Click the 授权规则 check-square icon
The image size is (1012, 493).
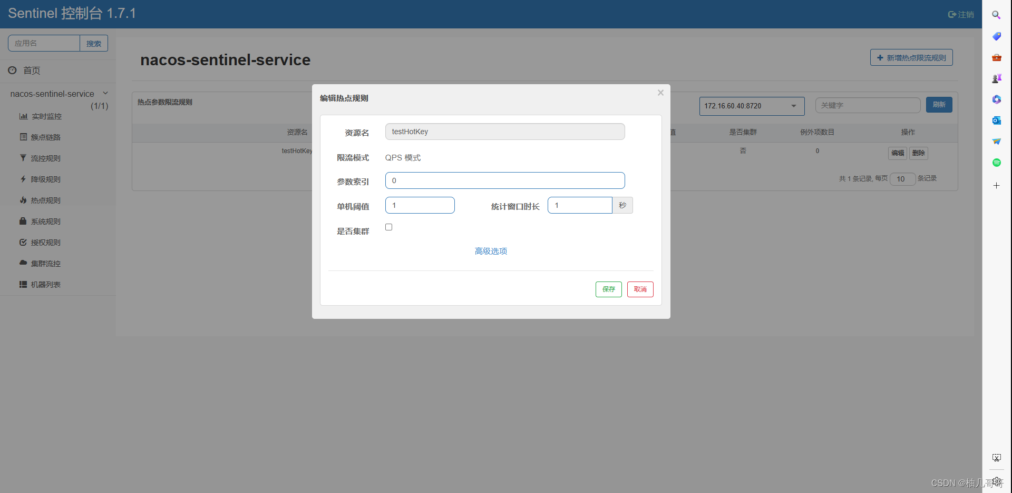pos(23,242)
